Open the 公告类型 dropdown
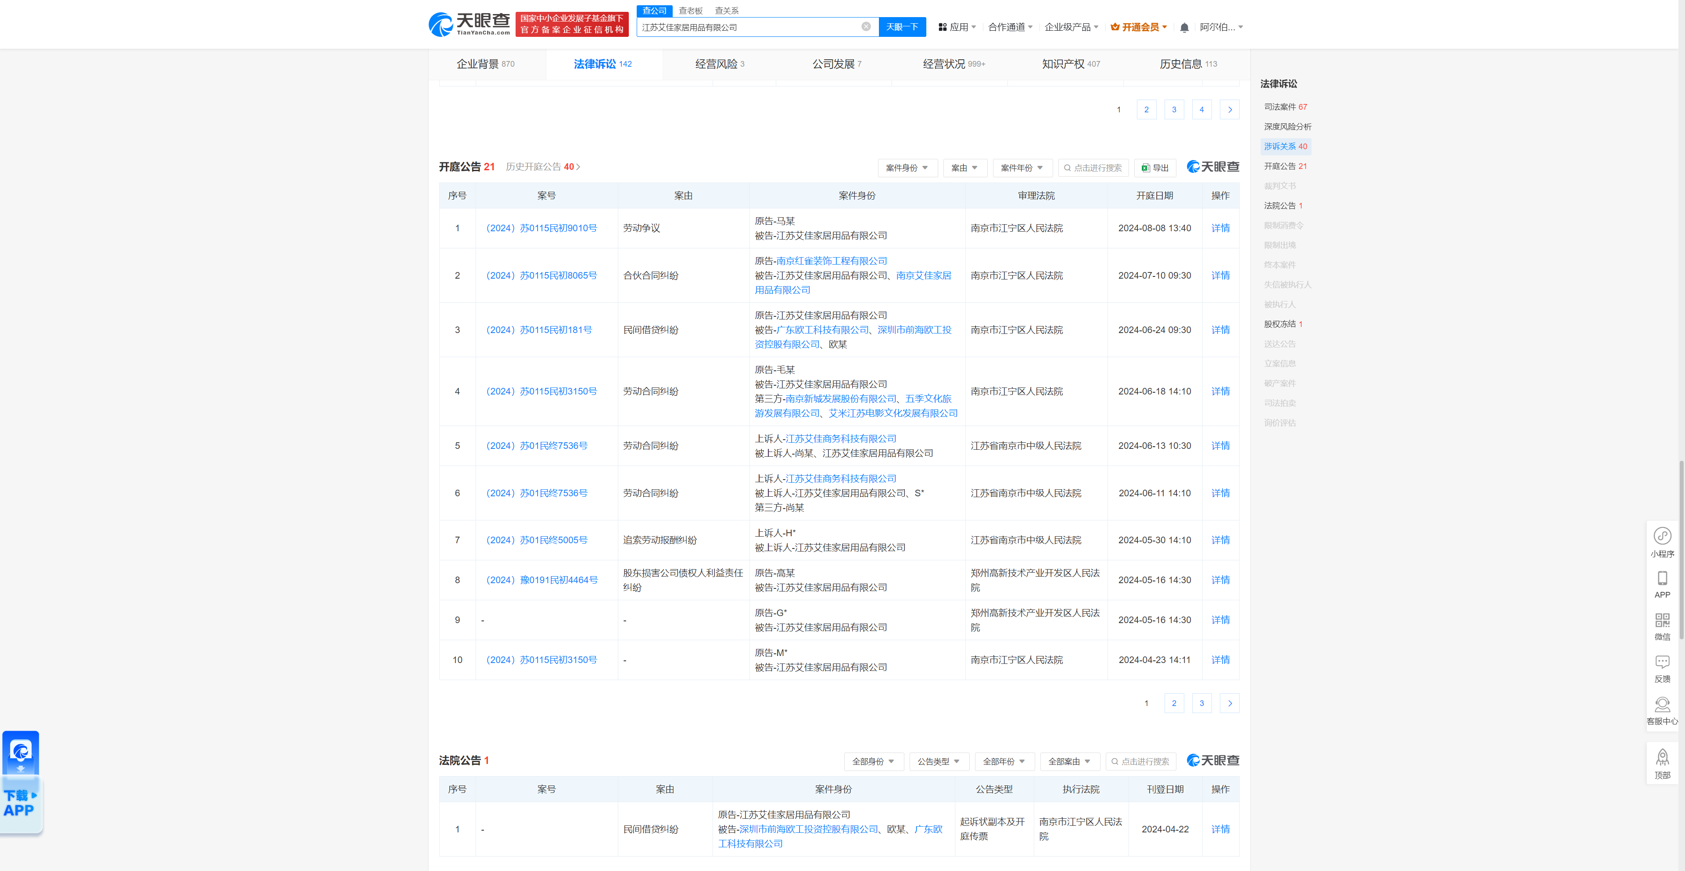The height and width of the screenshot is (871, 1685). (x=939, y=761)
